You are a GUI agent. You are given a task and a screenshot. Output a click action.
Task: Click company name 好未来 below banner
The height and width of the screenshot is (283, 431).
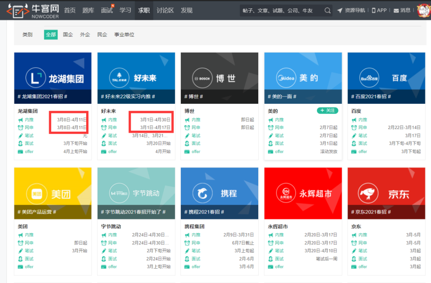click(x=109, y=111)
